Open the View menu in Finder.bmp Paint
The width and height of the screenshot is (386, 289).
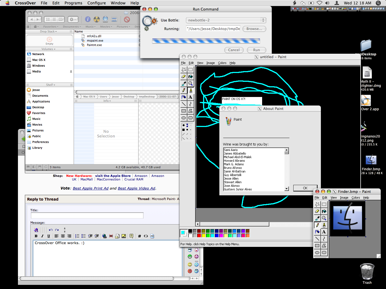[334, 198]
